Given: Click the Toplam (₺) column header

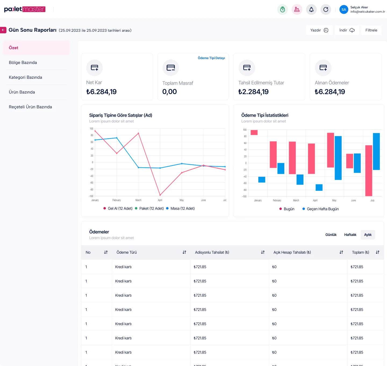Looking at the screenshot, I should click(360, 252).
